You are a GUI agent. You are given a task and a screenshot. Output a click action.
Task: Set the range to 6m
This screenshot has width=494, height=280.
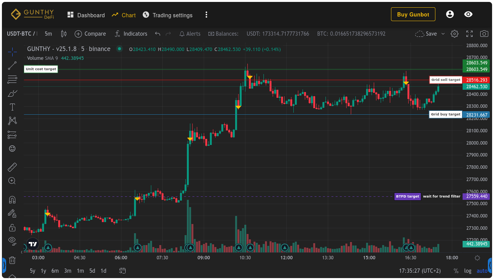point(55,271)
